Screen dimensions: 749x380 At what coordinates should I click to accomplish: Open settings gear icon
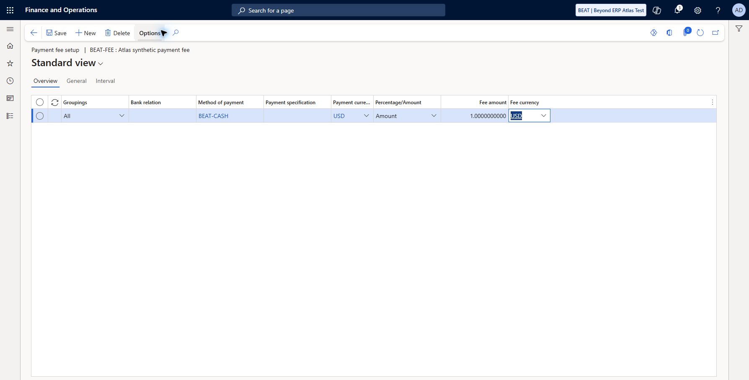click(x=697, y=10)
